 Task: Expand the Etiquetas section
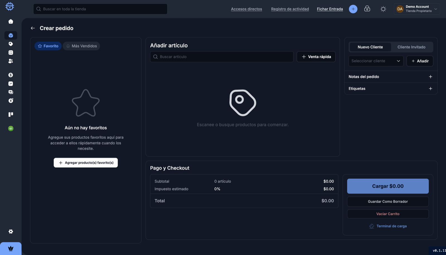(391, 89)
